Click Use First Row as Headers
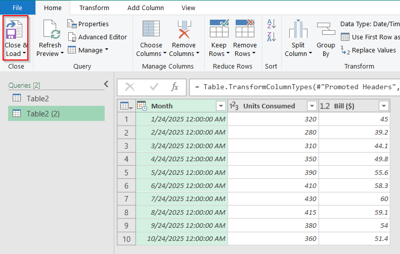Image resolution: width=400 pixels, height=254 pixels. [x=370, y=37]
